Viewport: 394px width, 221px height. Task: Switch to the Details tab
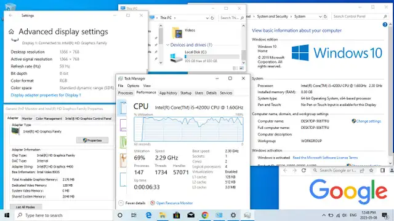pos(211,93)
